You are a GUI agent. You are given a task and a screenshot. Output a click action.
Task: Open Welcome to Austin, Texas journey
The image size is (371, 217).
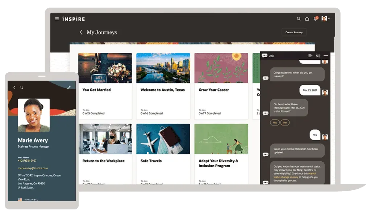(163, 86)
